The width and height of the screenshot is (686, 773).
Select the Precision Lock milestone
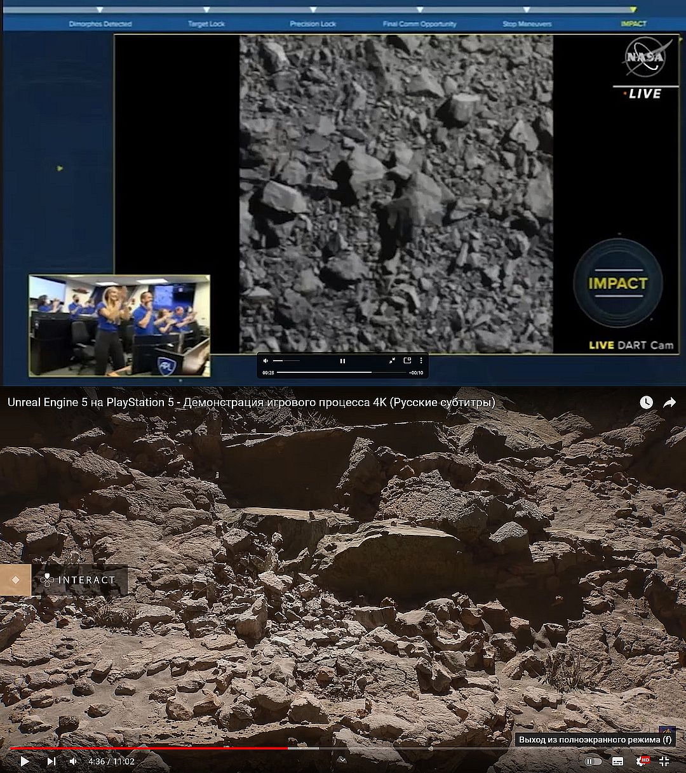pos(313,24)
